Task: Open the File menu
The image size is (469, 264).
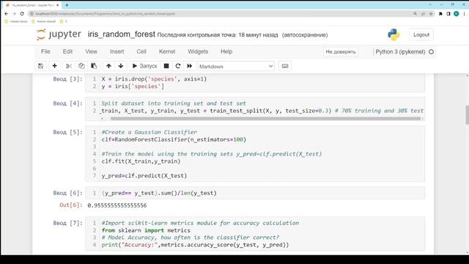Action: [45, 51]
